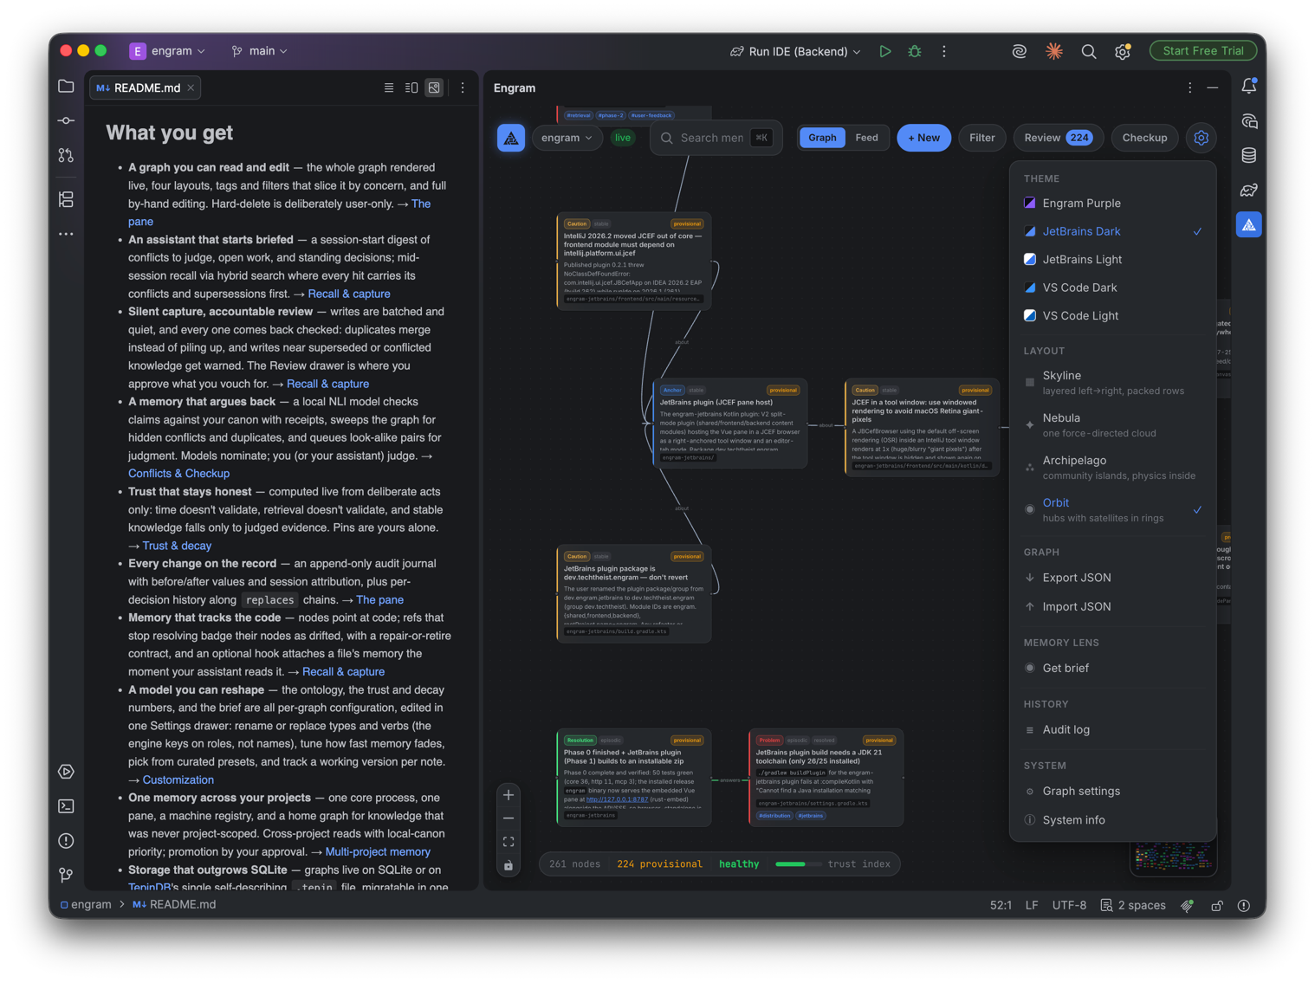Viewport: 1315px width, 983px height.
Task: Open the Database tool window
Action: point(1248,155)
